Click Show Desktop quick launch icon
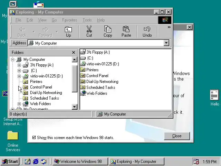Viewport: 221px width, 166px height. pyautogui.click(x=28, y=162)
